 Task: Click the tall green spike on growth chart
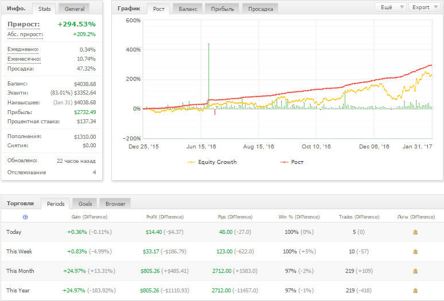(209, 73)
